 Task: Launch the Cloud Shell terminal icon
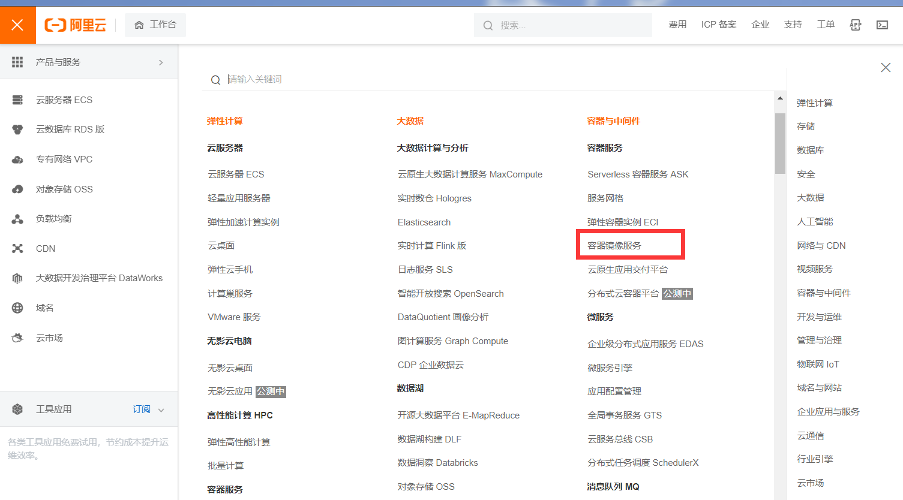882,25
